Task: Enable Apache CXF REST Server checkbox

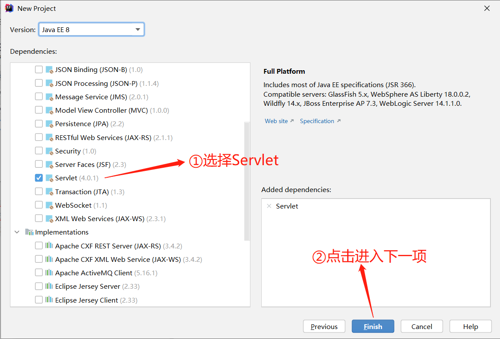Action: [39, 246]
